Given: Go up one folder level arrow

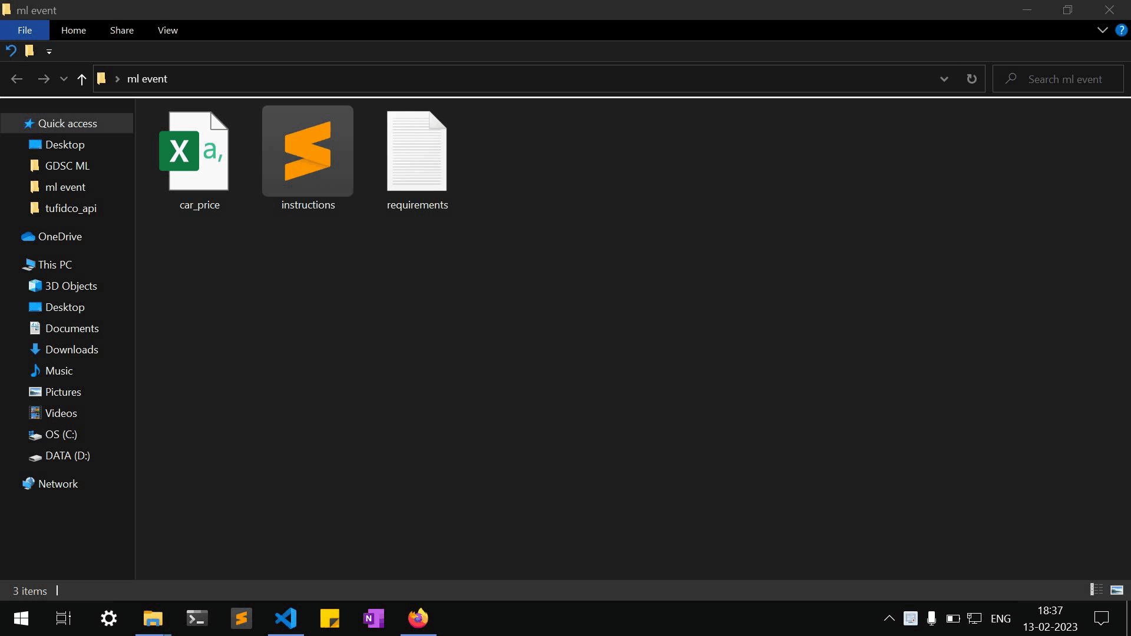Looking at the screenshot, I should 81,79.
